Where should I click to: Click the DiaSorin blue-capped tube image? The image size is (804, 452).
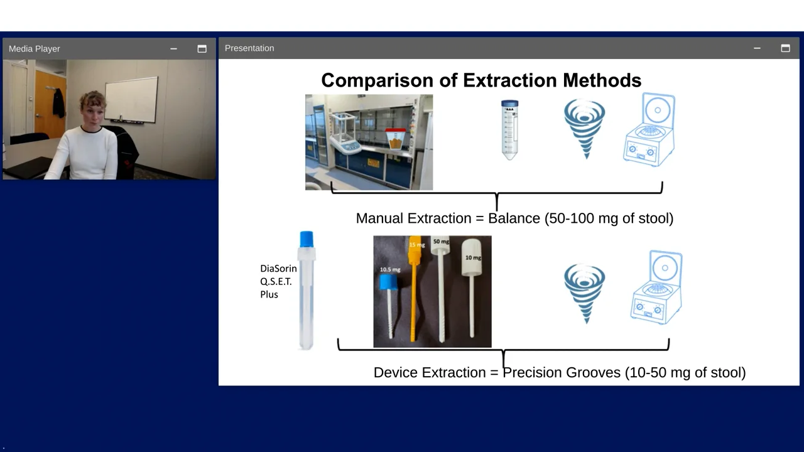coord(307,291)
